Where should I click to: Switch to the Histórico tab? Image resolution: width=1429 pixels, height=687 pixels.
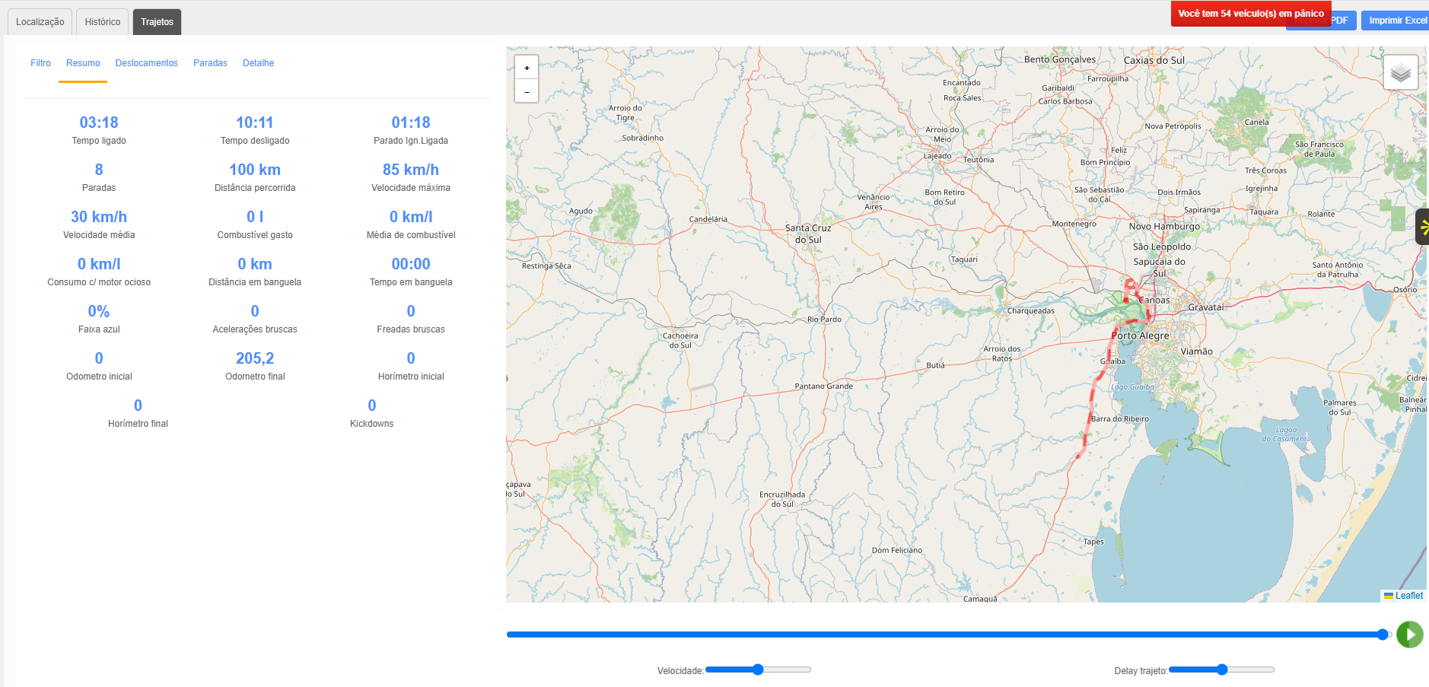click(103, 22)
